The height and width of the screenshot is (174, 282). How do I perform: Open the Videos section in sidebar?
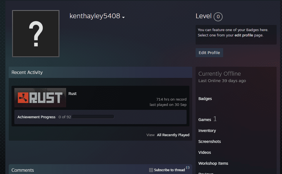click(204, 152)
